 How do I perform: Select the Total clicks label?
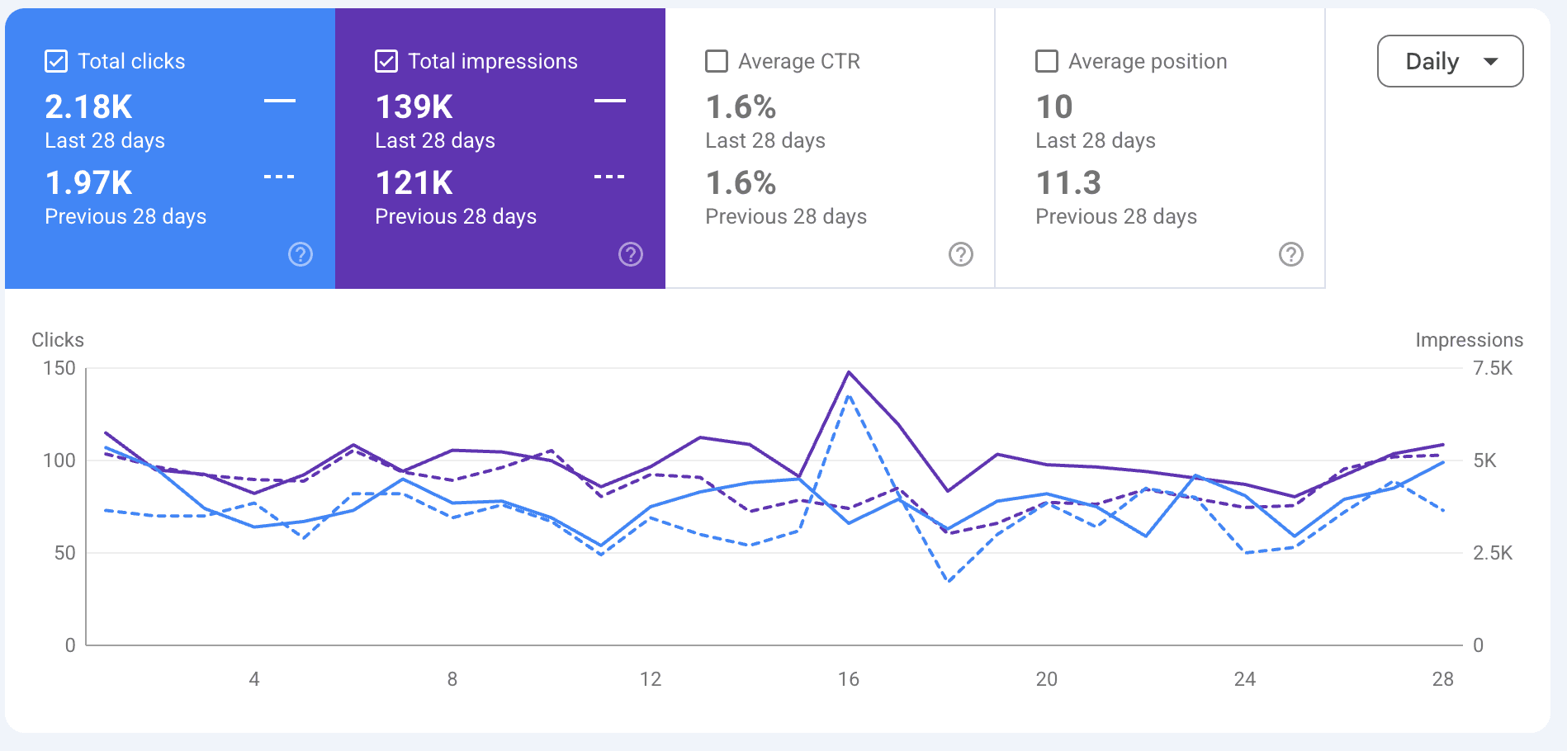click(x=131, y=61)
